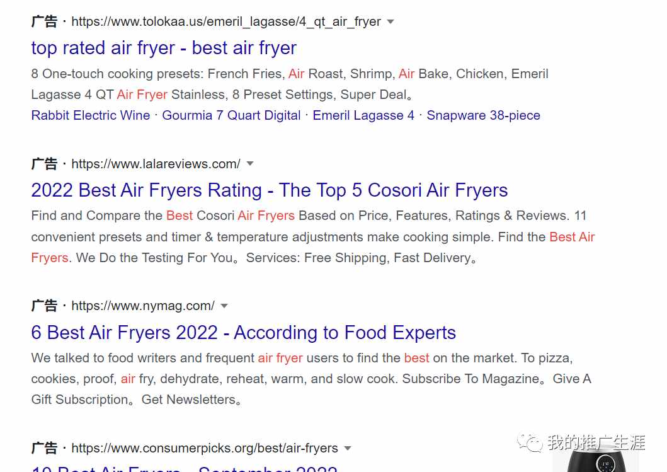
Task: Follow the 'Emeril Lagasse 4' sitelink
Action: [x=363, y=115]
